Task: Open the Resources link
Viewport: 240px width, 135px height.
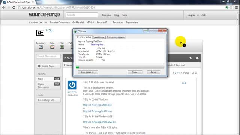Action: [118, 22]
